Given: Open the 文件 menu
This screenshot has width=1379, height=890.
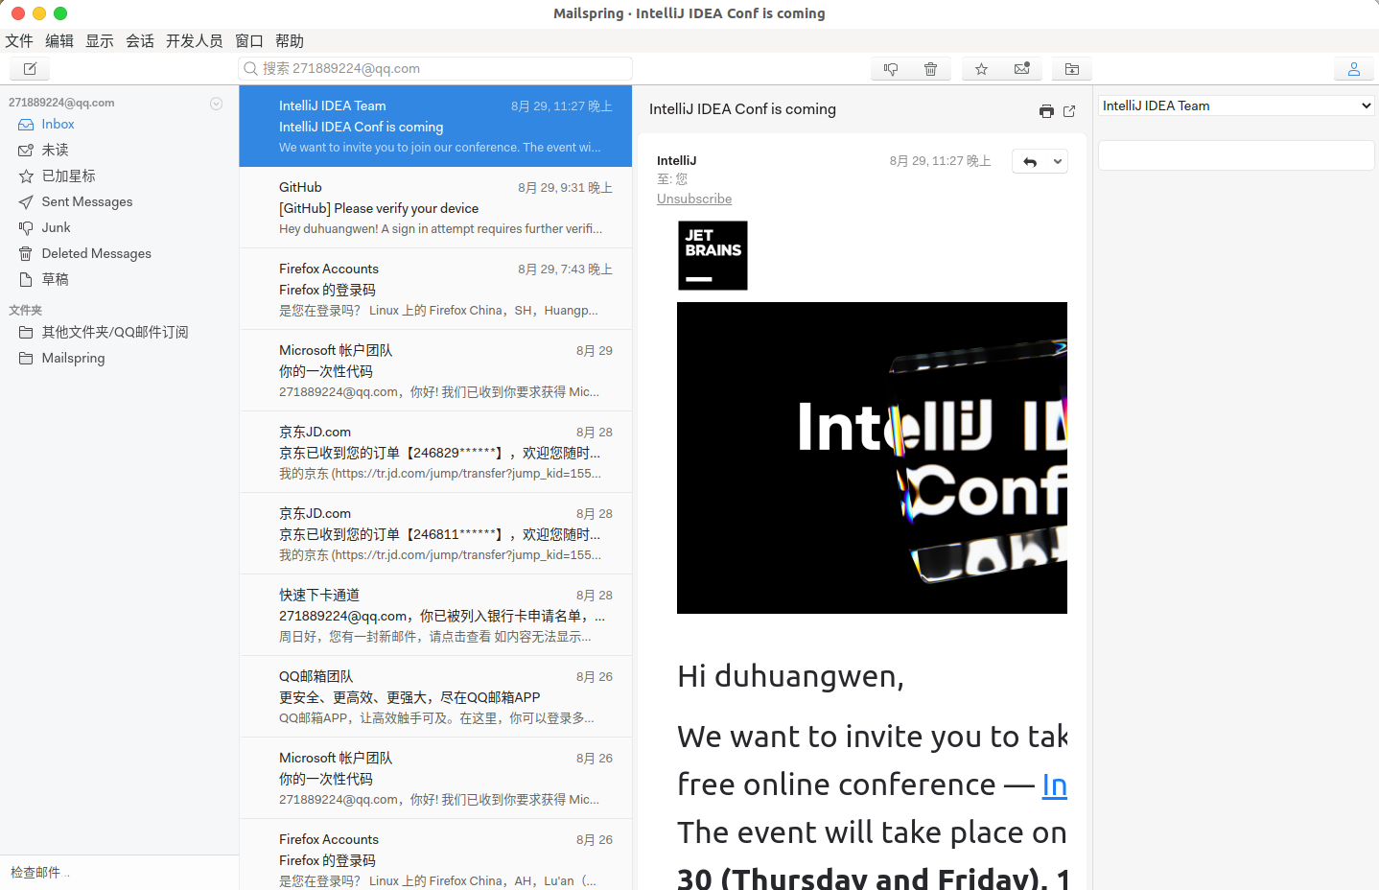Looking at the screenshot, I should (19, 41).
